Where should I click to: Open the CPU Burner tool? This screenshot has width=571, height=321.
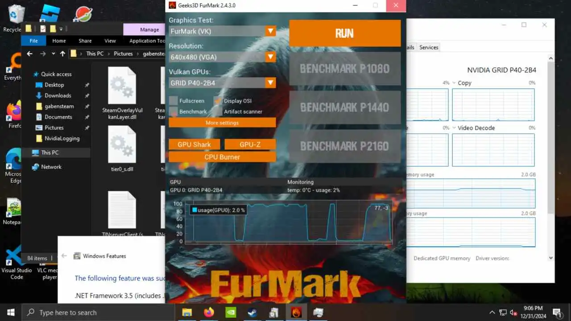click(222, 157)
